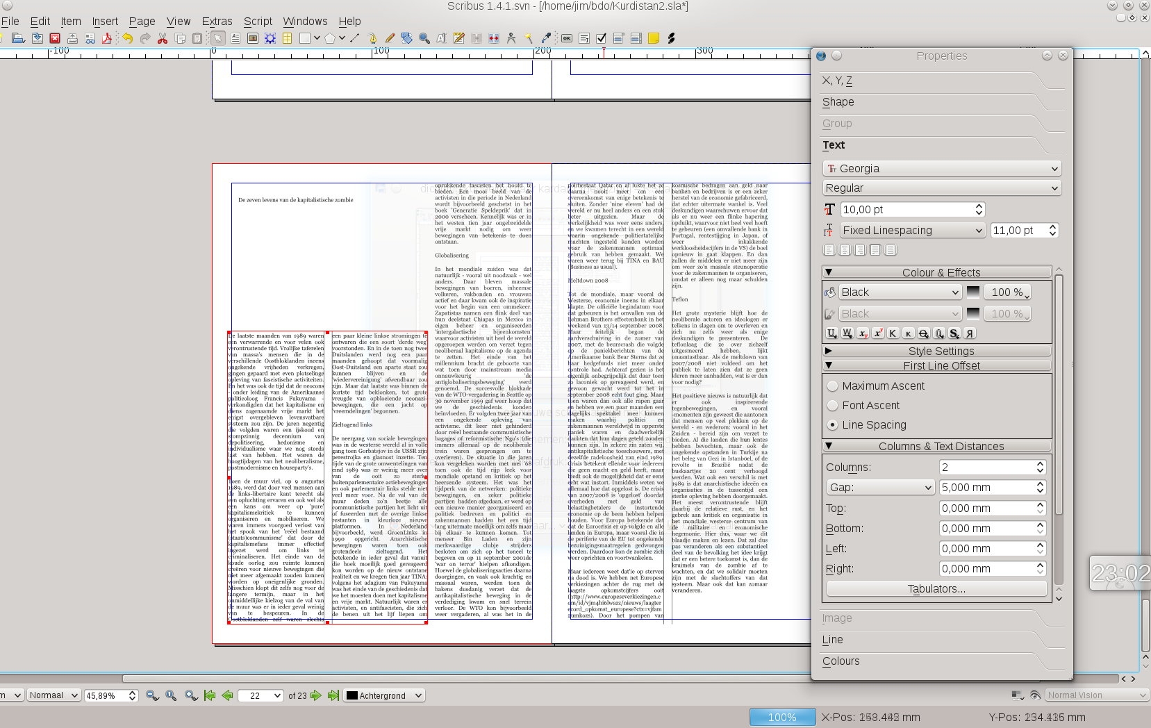Switch to the X, Y, Z tab
Image resolution: width=1151 pixels, height=728 pixels.
coord(837,81)
